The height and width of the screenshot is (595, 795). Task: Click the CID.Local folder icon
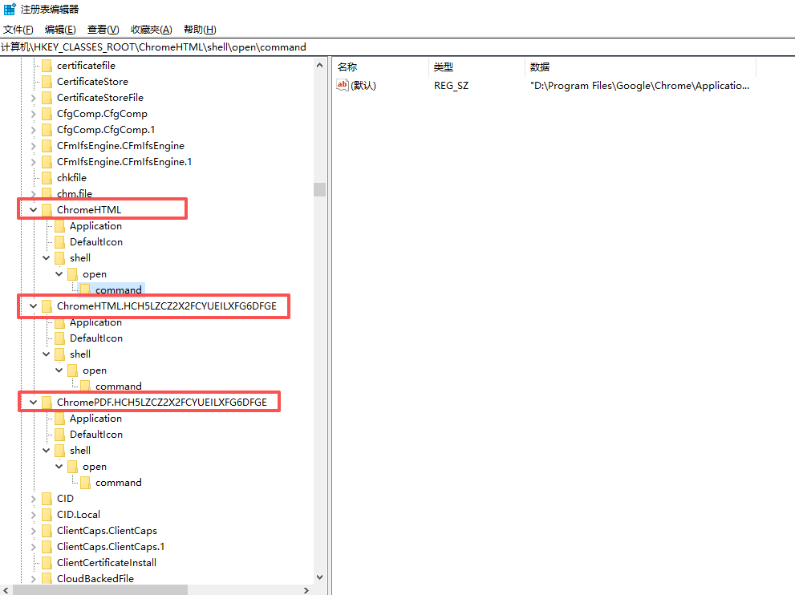47,515
